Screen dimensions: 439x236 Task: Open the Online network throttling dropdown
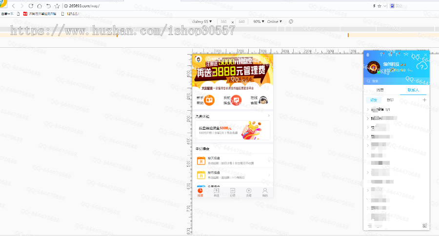tap(275, 21)
